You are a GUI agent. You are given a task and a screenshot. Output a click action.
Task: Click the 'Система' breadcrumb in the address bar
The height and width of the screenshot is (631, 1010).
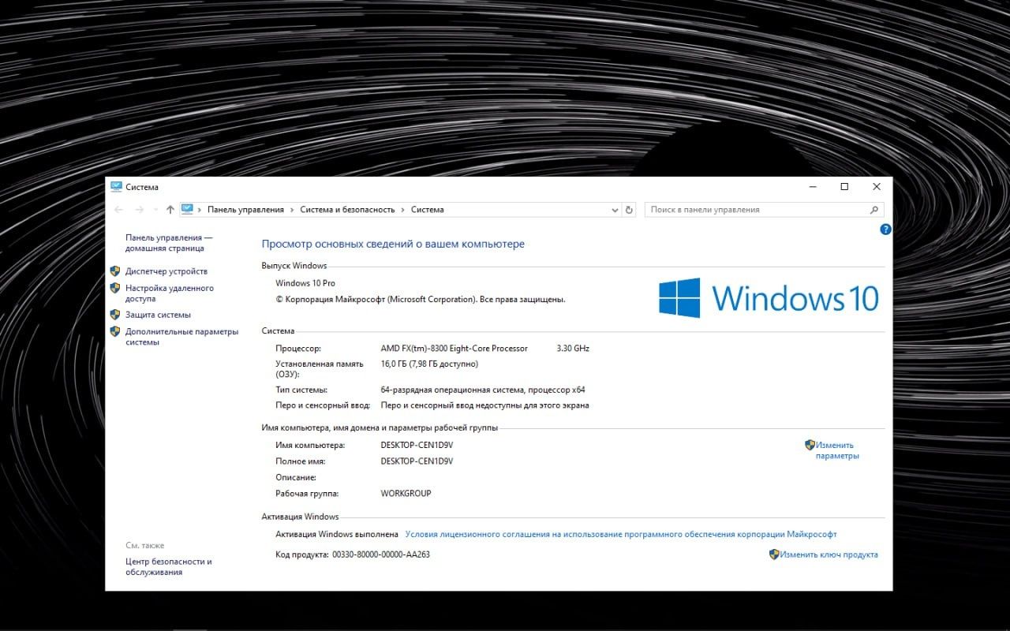point(428,210)
